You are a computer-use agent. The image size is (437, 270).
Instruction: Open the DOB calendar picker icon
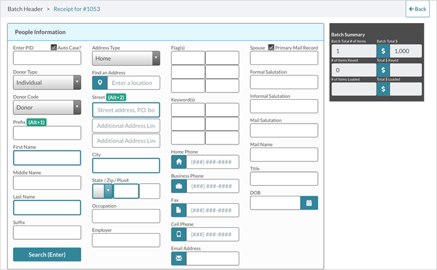pos(309,203)
